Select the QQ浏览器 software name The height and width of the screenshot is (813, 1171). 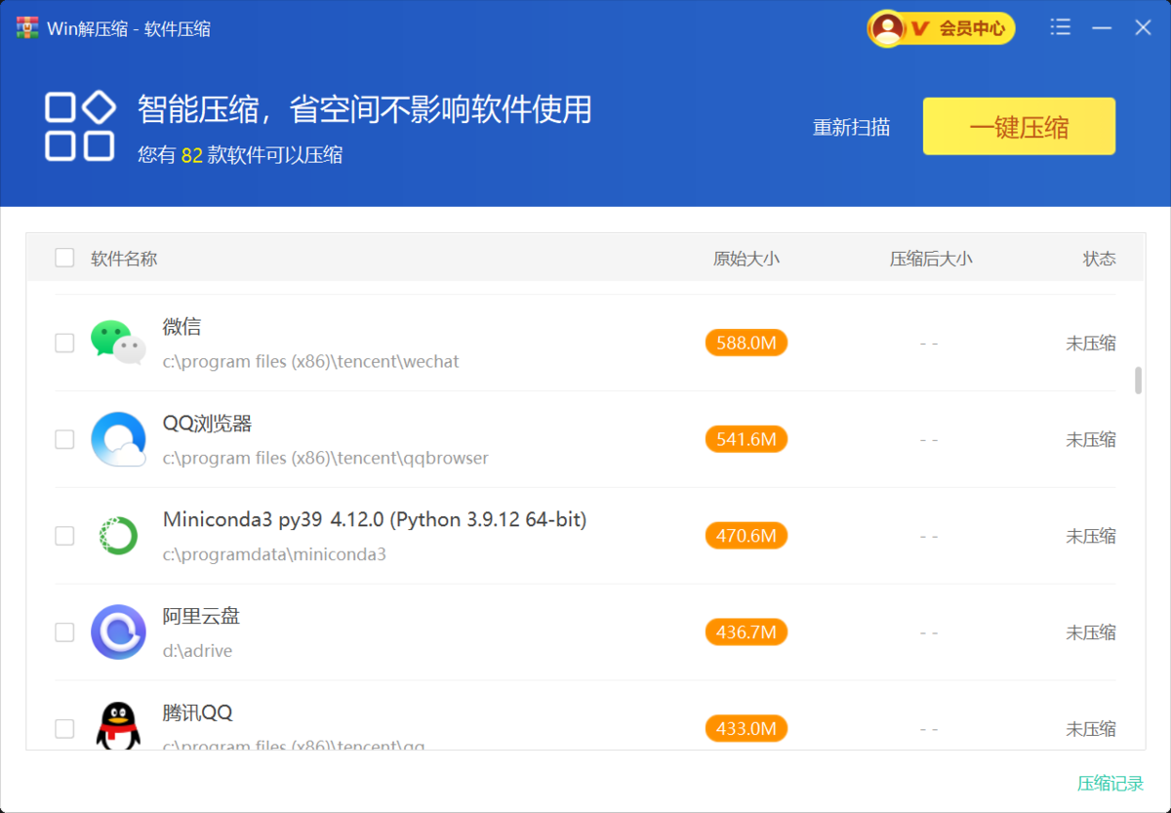[x=208, y=424]
